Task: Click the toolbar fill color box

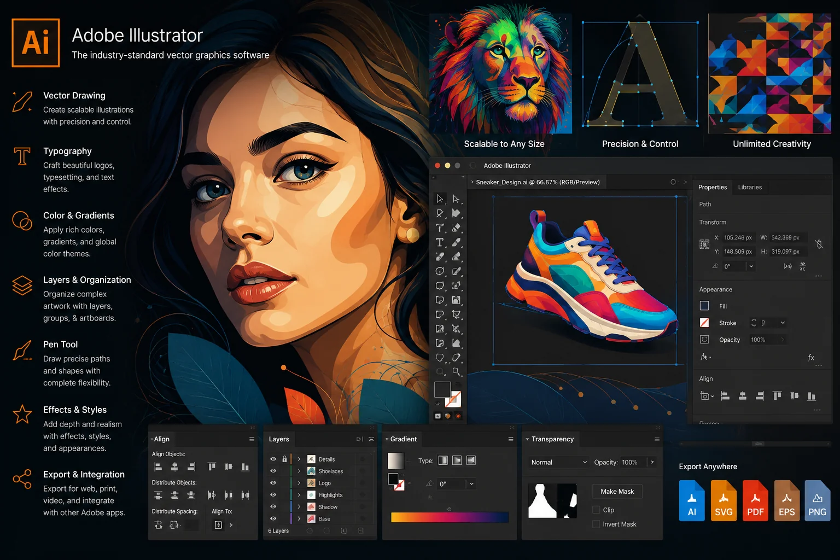Action: click(442, 390)
